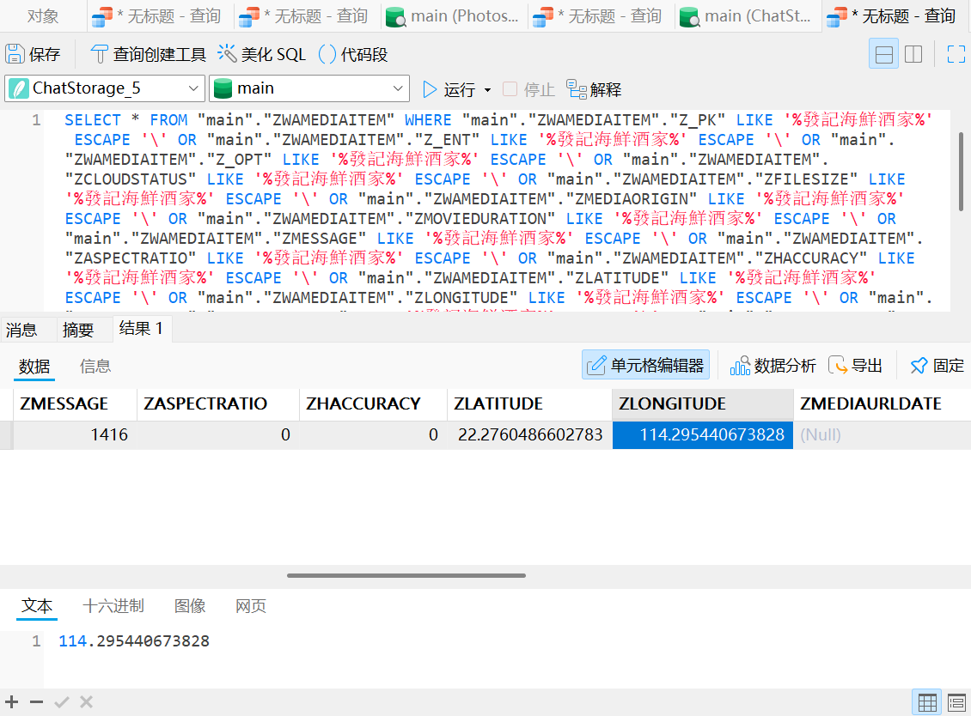Open the main schema dropdown
Image resolution: width=971 pixels, height=716 pixels.
pyautogui.click(x=309, y=88)
